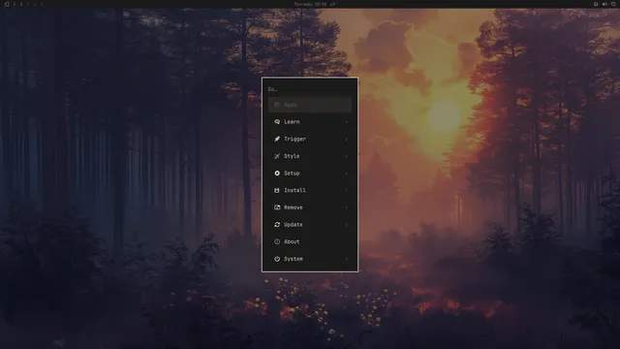
Task: Open the About menu entry label
Action: [x=292, y=241]
